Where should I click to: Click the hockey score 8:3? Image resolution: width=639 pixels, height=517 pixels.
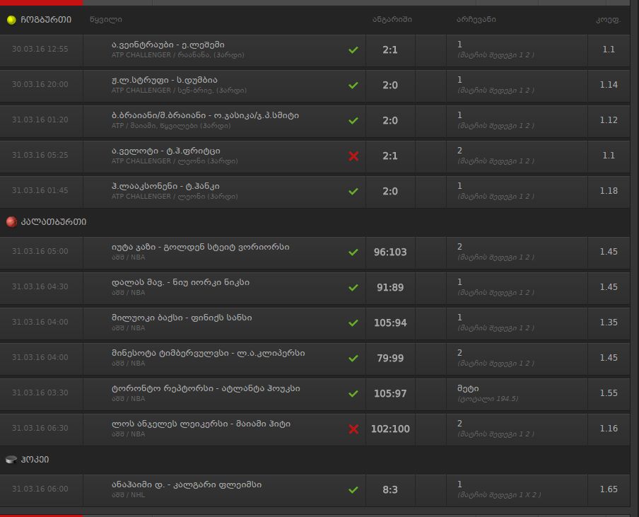[390, 489]
